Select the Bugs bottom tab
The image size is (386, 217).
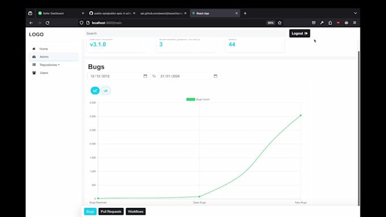tap(90, 211)
